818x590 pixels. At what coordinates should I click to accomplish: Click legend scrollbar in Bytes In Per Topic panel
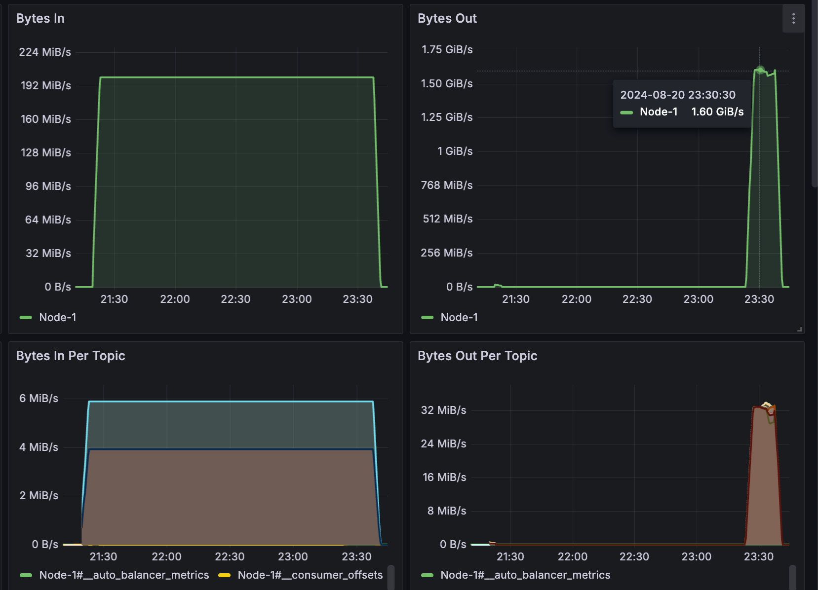pyautogui.click(x=391, y=577)
